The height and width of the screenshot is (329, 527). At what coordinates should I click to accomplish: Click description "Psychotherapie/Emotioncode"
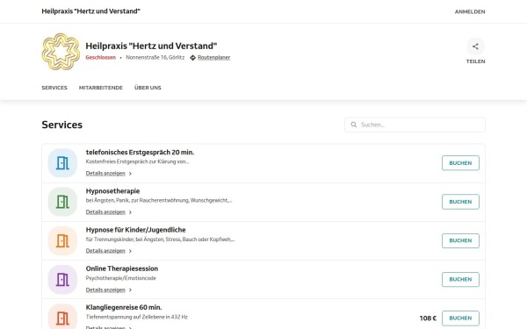point(121,278)
